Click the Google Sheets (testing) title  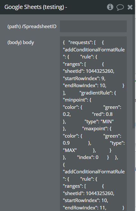[x=36, y=7]
